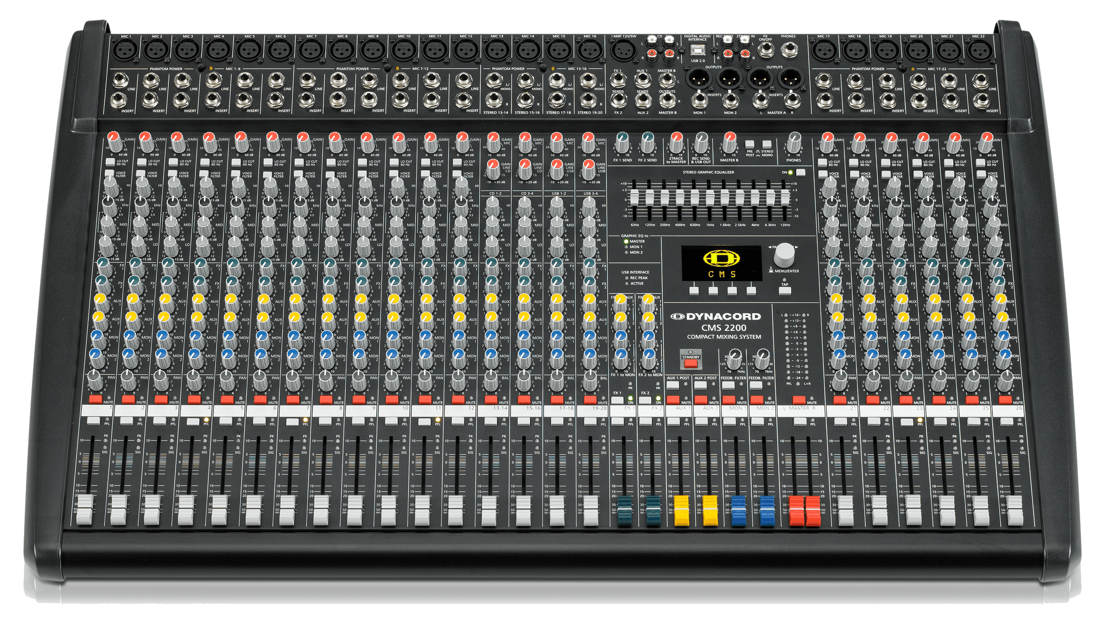Click the 63Hz graphic EQ slider
The image size is (1107, 633).
pos(635,197)
